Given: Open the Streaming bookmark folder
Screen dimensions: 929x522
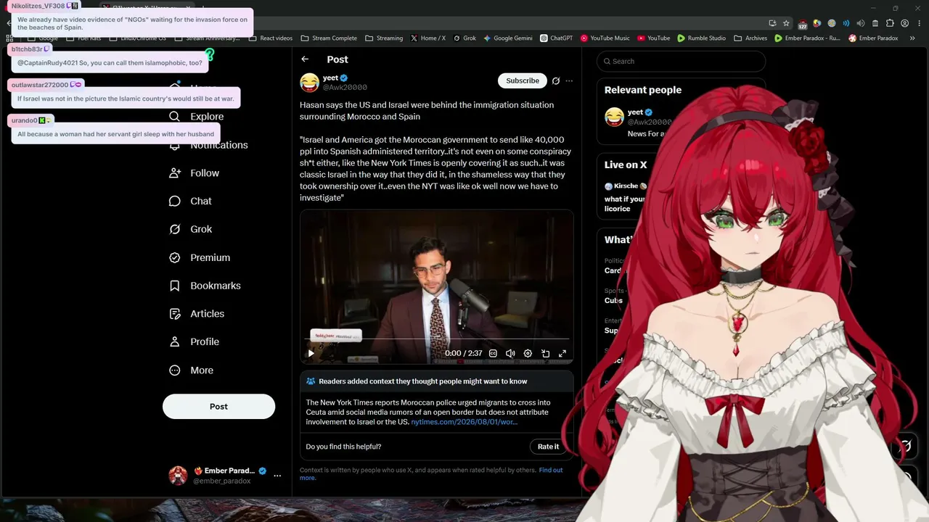Looking at the screenshot, I should 384,38.
